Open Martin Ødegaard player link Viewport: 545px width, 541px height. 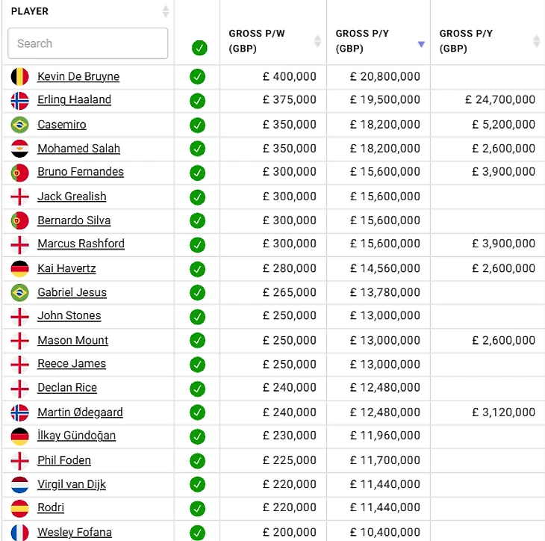[x=81, y=412]
